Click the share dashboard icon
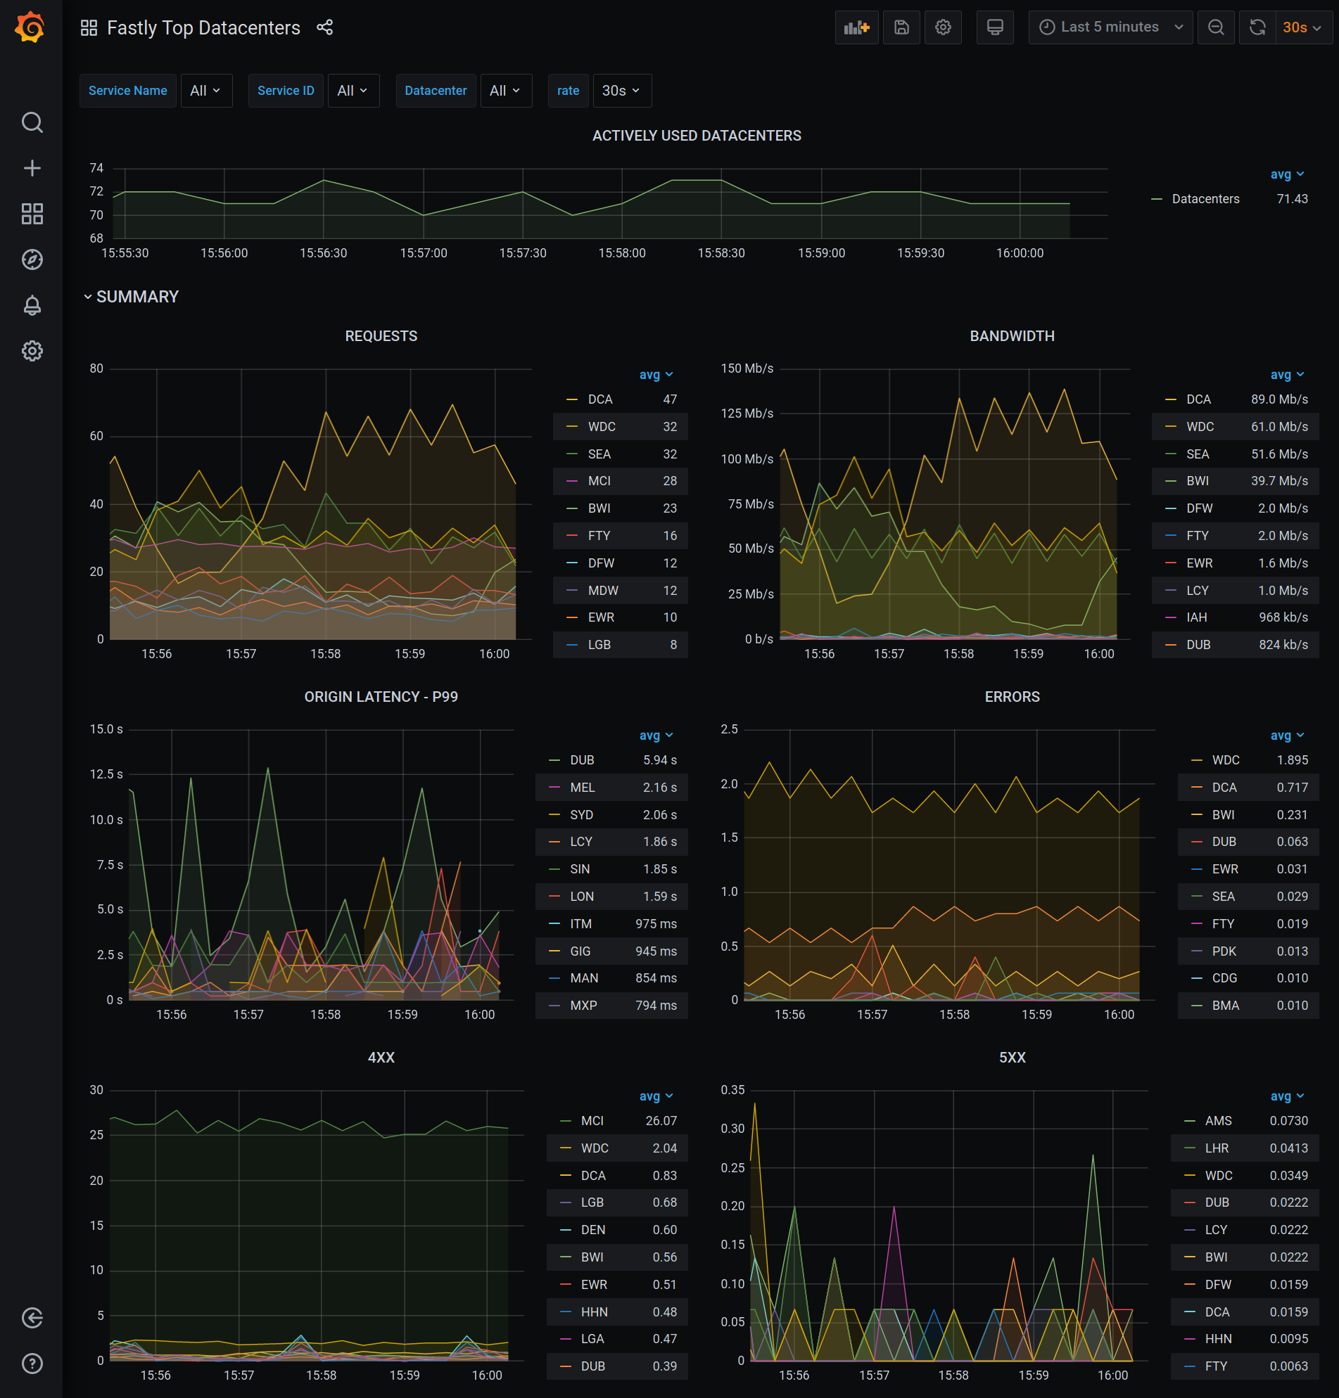Image resolution: width=1339 pixels, height=1398 pixels. pos(325,28)
